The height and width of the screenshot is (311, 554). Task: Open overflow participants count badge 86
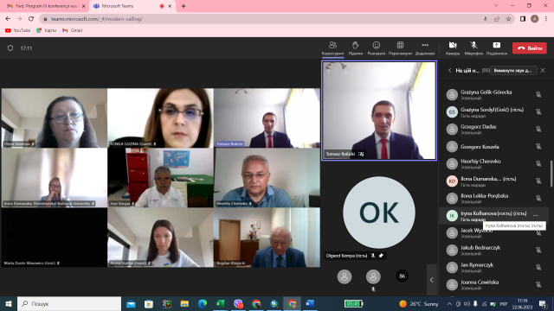(402, 276)
